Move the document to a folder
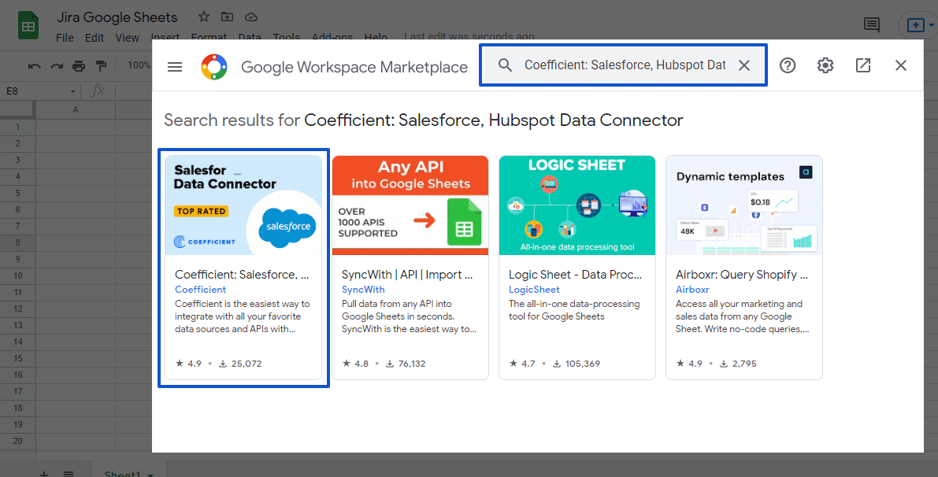This screenshot has height=477, width=938. click(228, 17)
